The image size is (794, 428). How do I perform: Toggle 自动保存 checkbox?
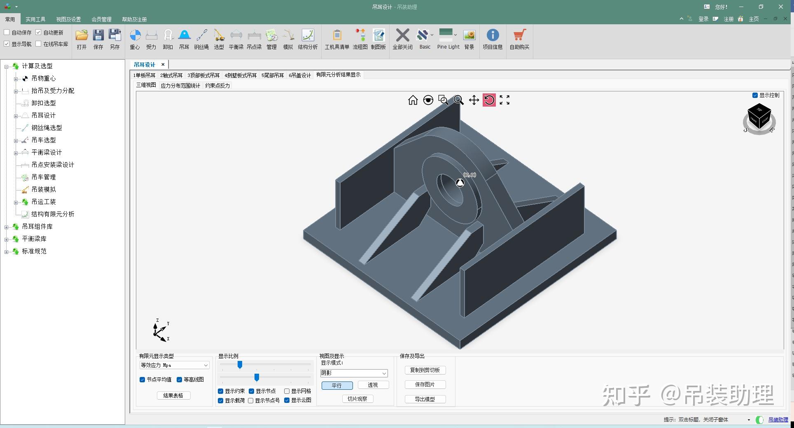(x=7, y=32)
